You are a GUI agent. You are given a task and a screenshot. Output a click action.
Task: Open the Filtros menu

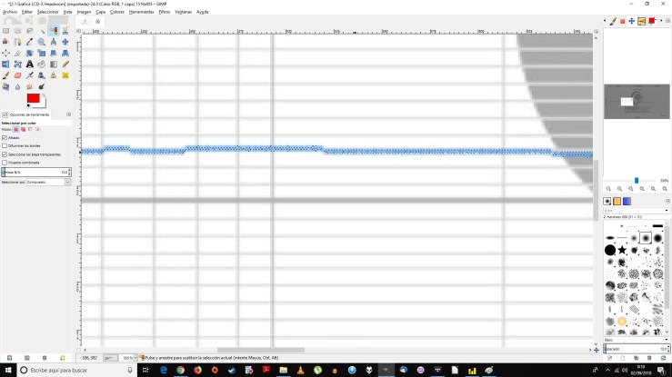click(x=164, y=12)
